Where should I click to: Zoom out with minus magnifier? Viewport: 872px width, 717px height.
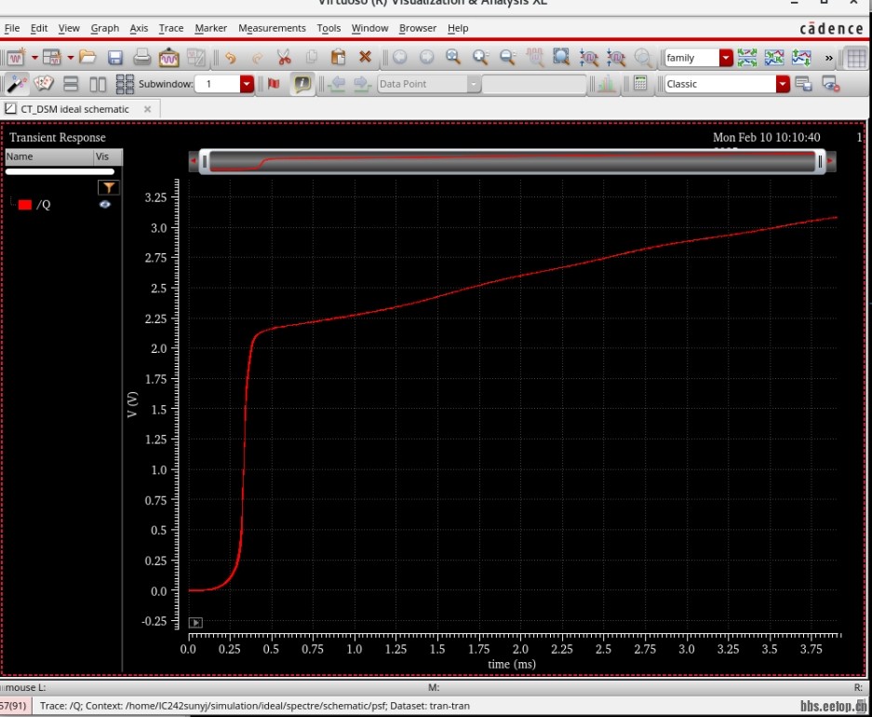click(x=508, y=58)
